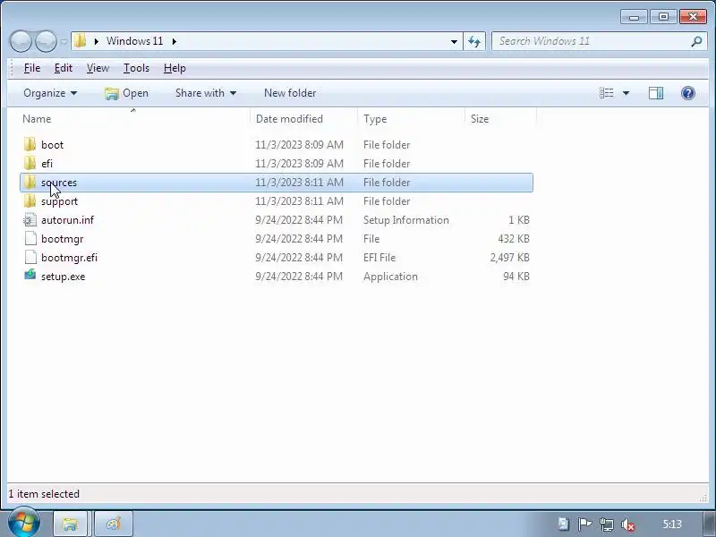
Task: Sort by the Size column header
Action: [500, 119]
